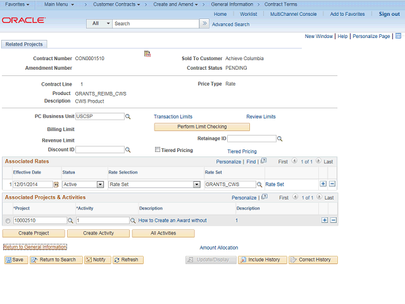Click the Refresh button
Image resolution: width=405 pixels, height=304 pixels.
128,260
